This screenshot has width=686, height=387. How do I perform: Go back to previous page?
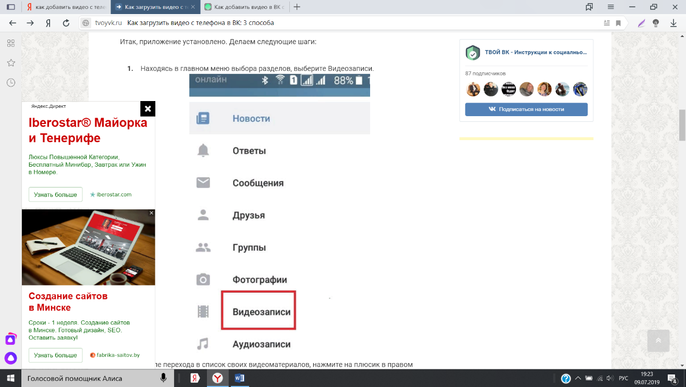13,23
